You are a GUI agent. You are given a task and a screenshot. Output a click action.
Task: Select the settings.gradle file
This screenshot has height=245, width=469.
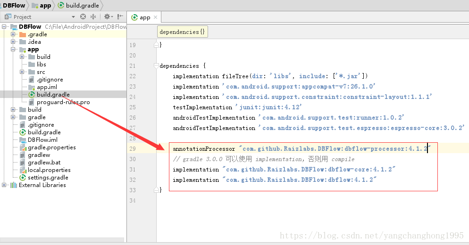click(48, 178)
